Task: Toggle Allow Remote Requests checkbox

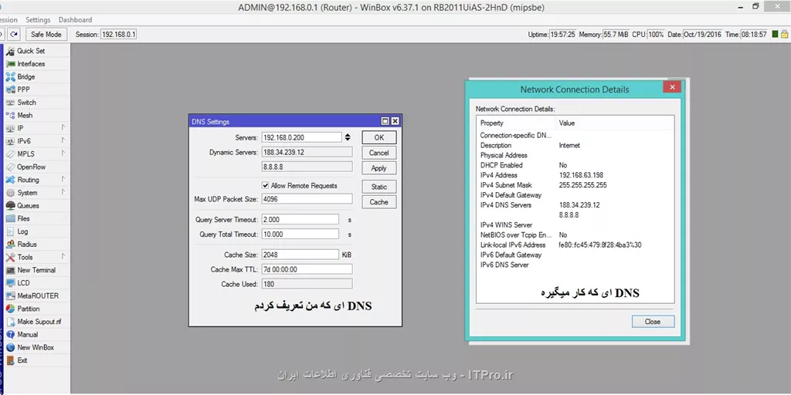Action: (x=266, y=185)
